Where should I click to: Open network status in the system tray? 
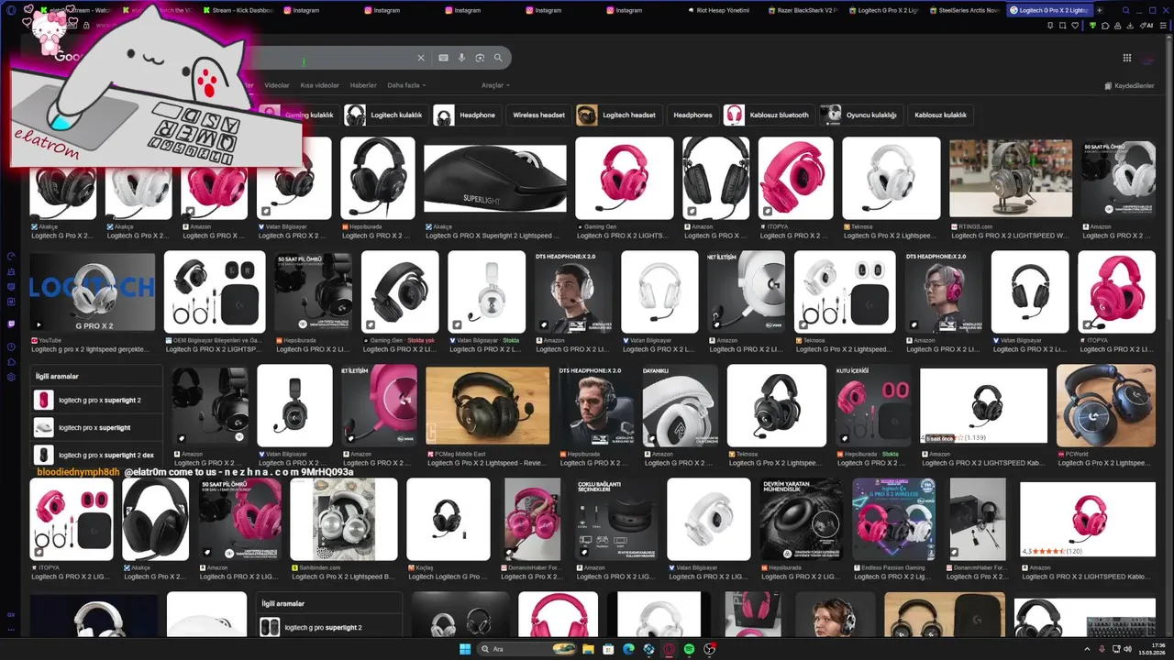click(1114, 649)
